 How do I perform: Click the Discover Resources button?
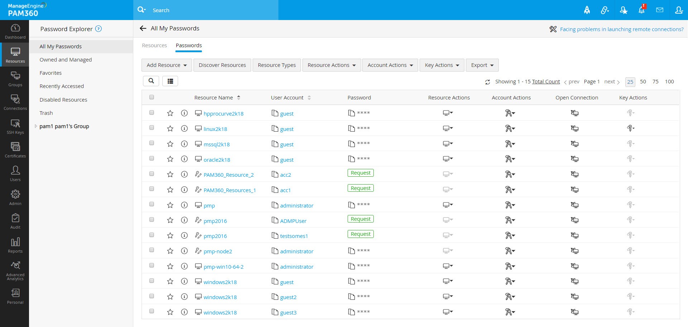pyautogui.click(x=222, y=65)
